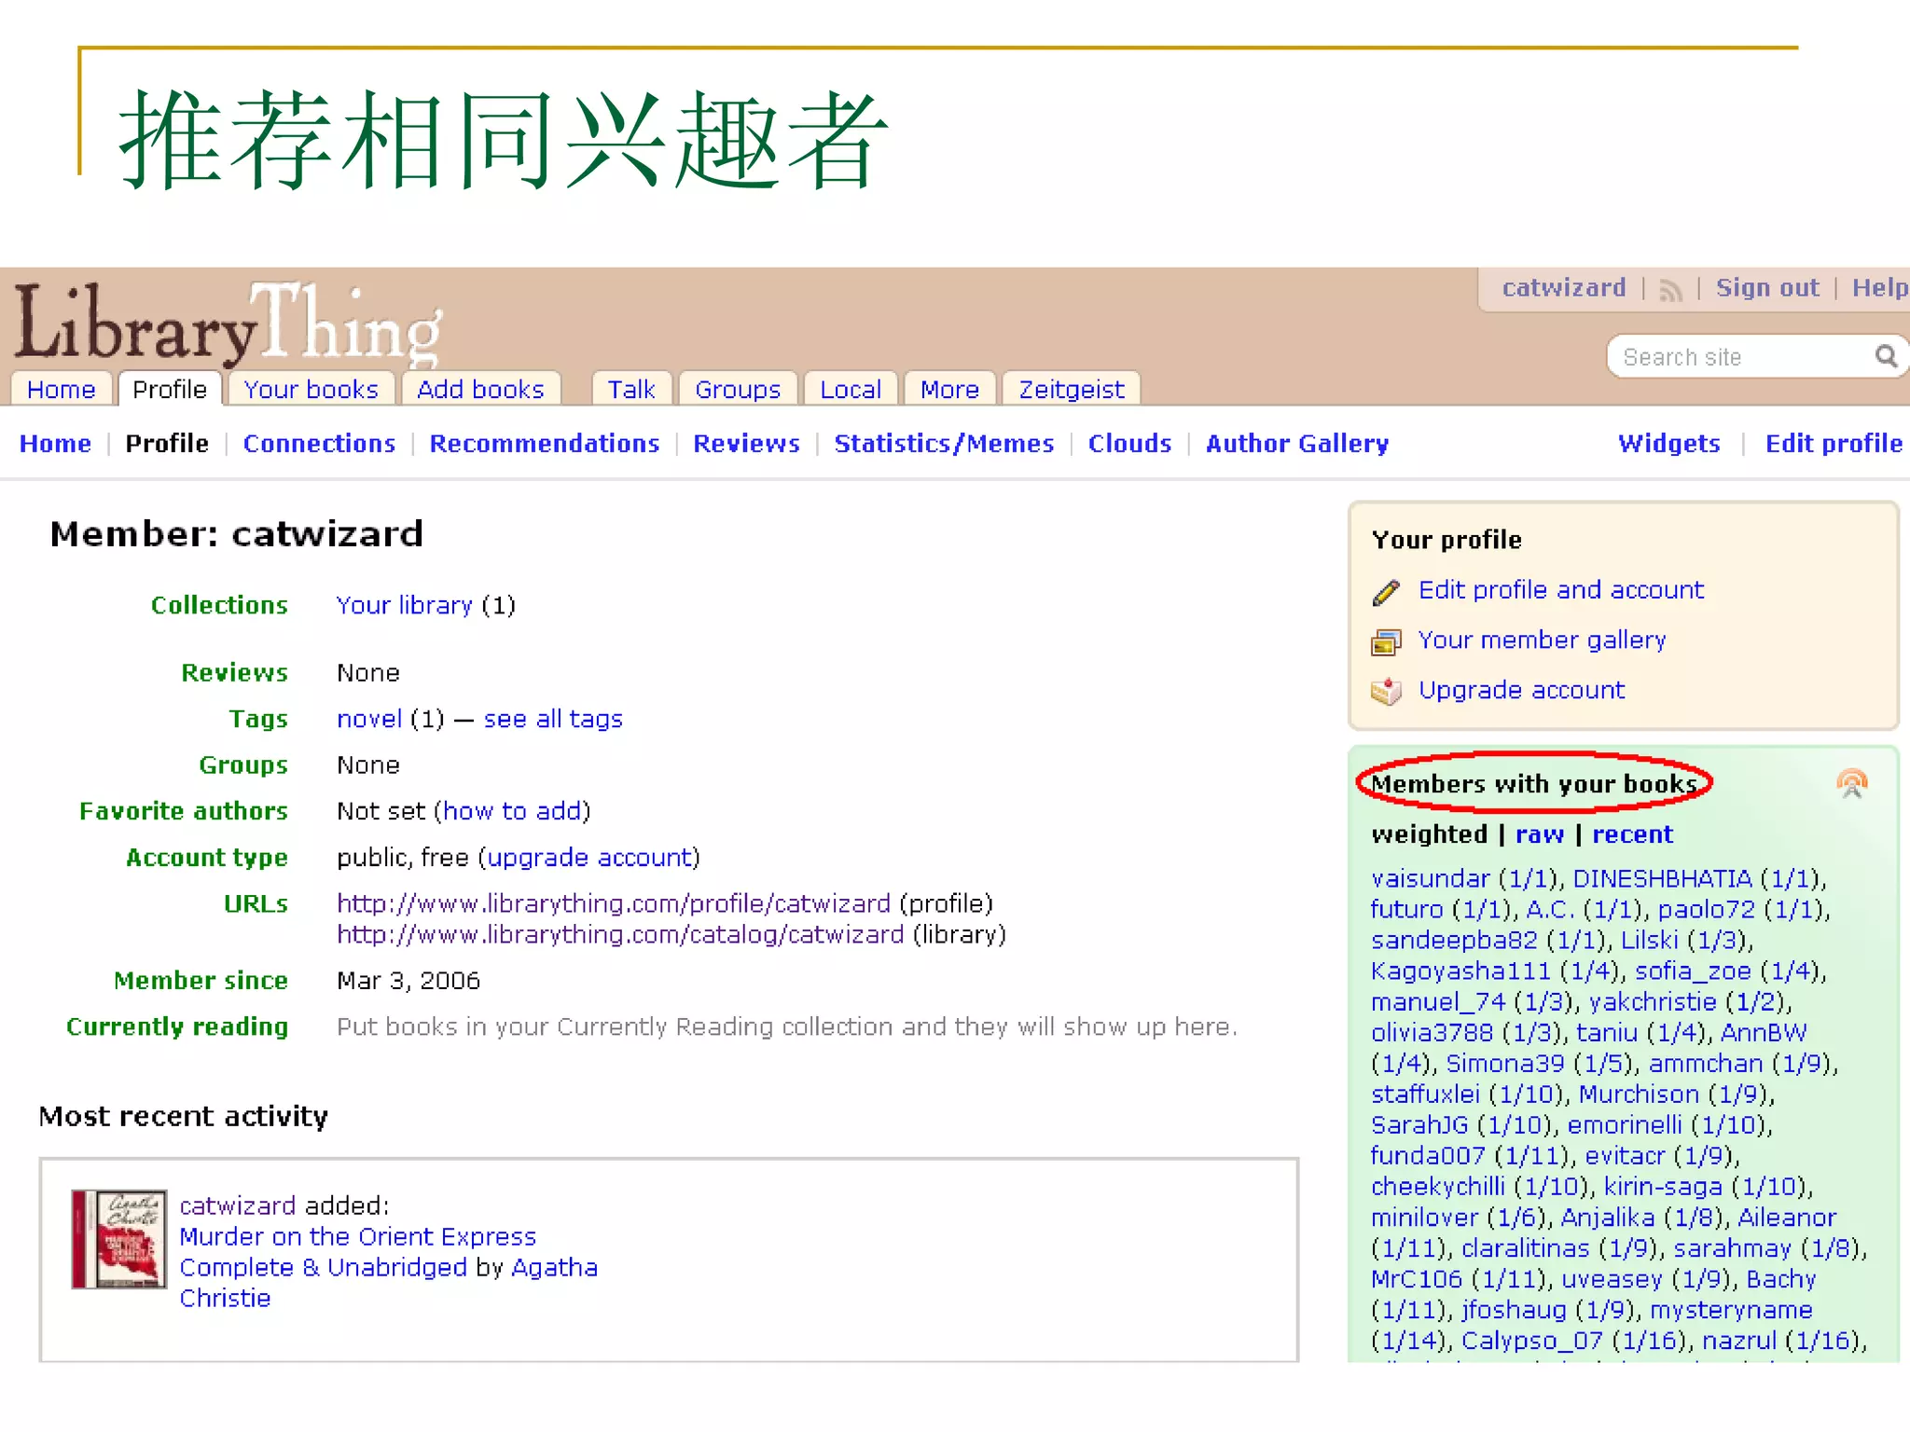Open member kirin-saga's profile

1663,1187
